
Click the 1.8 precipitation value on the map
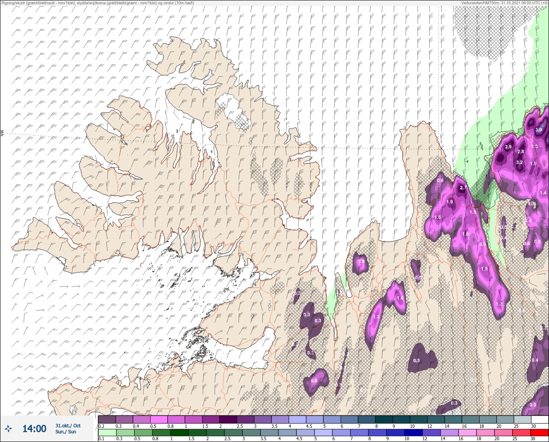pos(466,234)
